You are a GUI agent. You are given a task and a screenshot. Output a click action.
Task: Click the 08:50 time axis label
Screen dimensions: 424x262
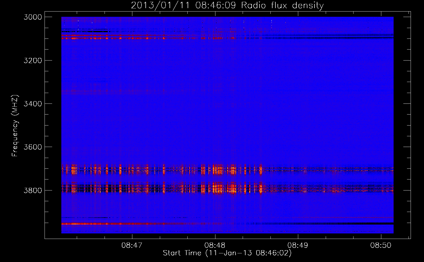[381, 245]
